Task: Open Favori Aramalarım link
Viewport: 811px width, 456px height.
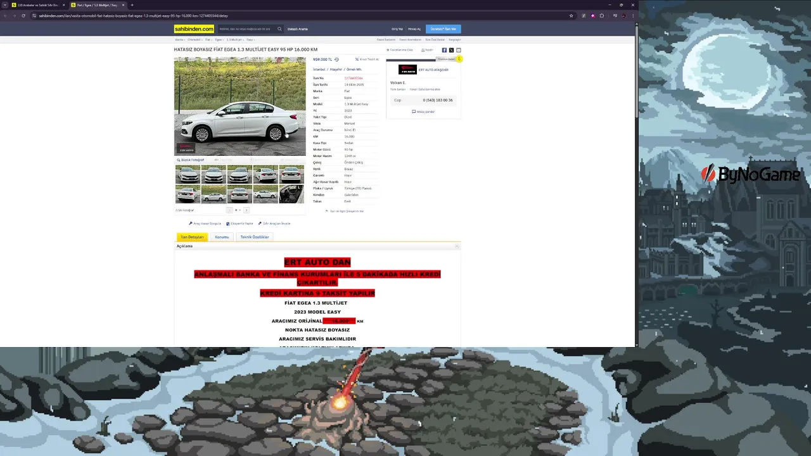Action: coord(411,39)
